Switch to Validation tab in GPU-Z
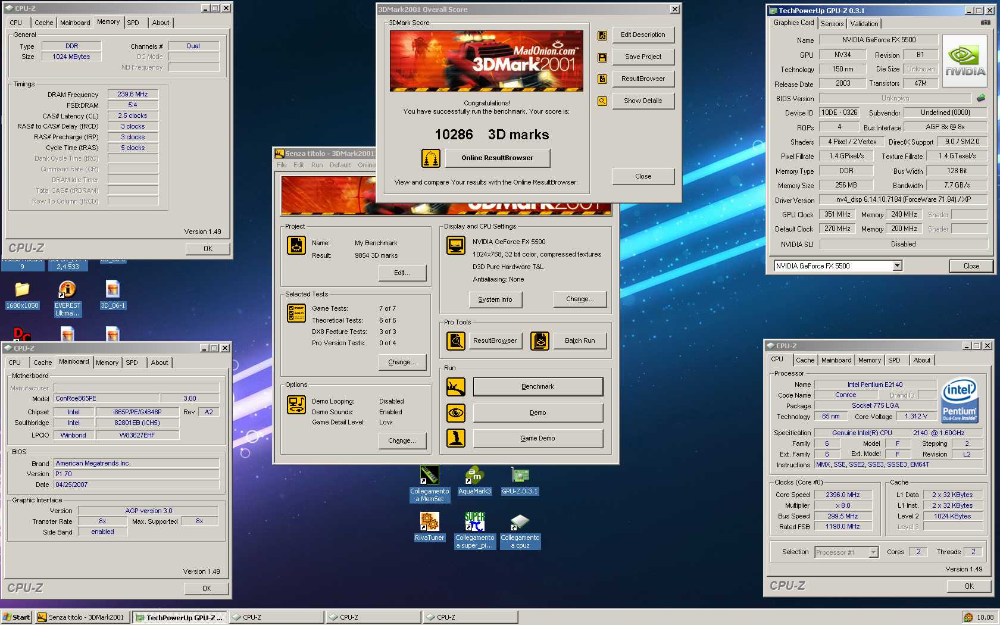Viewport: 1000px width, 625px height. pyautogui.click(x=864, y=24)
